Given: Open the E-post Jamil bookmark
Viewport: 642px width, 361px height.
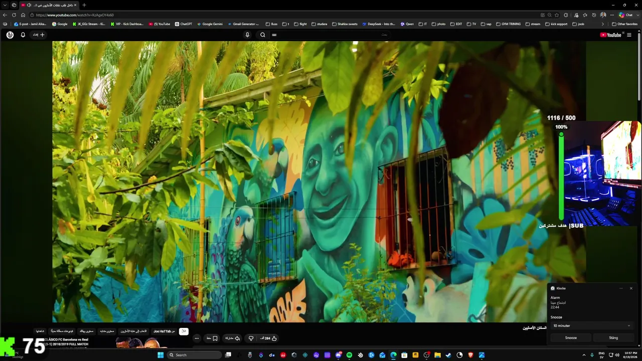Looking at the screenshot, I should 30,24.
